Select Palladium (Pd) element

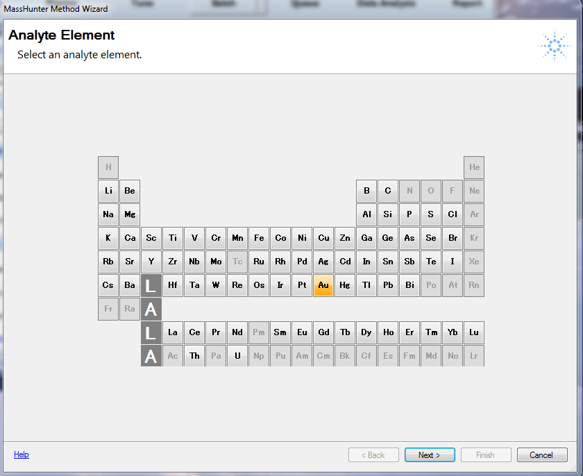click(302, 262)
